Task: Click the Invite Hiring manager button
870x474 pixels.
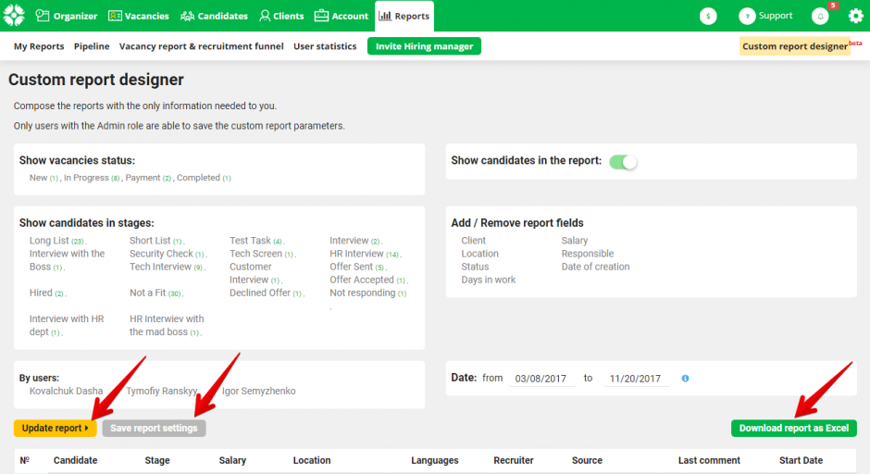Action: tap(424, 46)
